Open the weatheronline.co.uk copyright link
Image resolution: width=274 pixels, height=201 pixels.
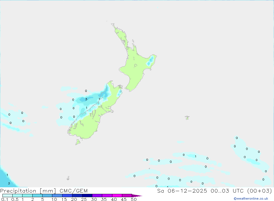(251, 199)
